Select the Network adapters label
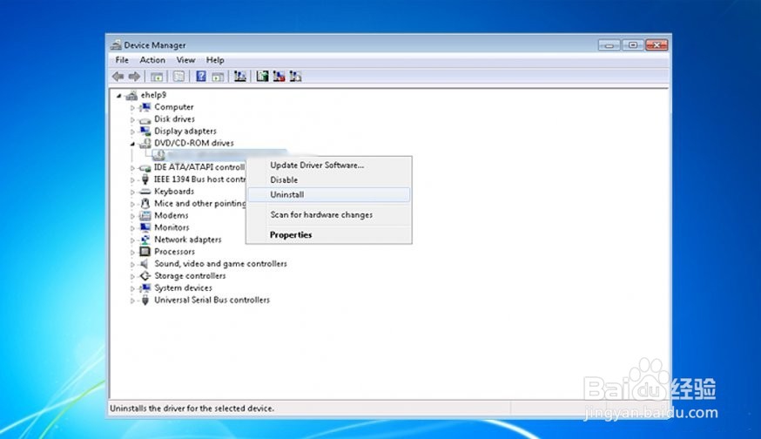Screen dimensions: 761x439 [x=188, y=240]
